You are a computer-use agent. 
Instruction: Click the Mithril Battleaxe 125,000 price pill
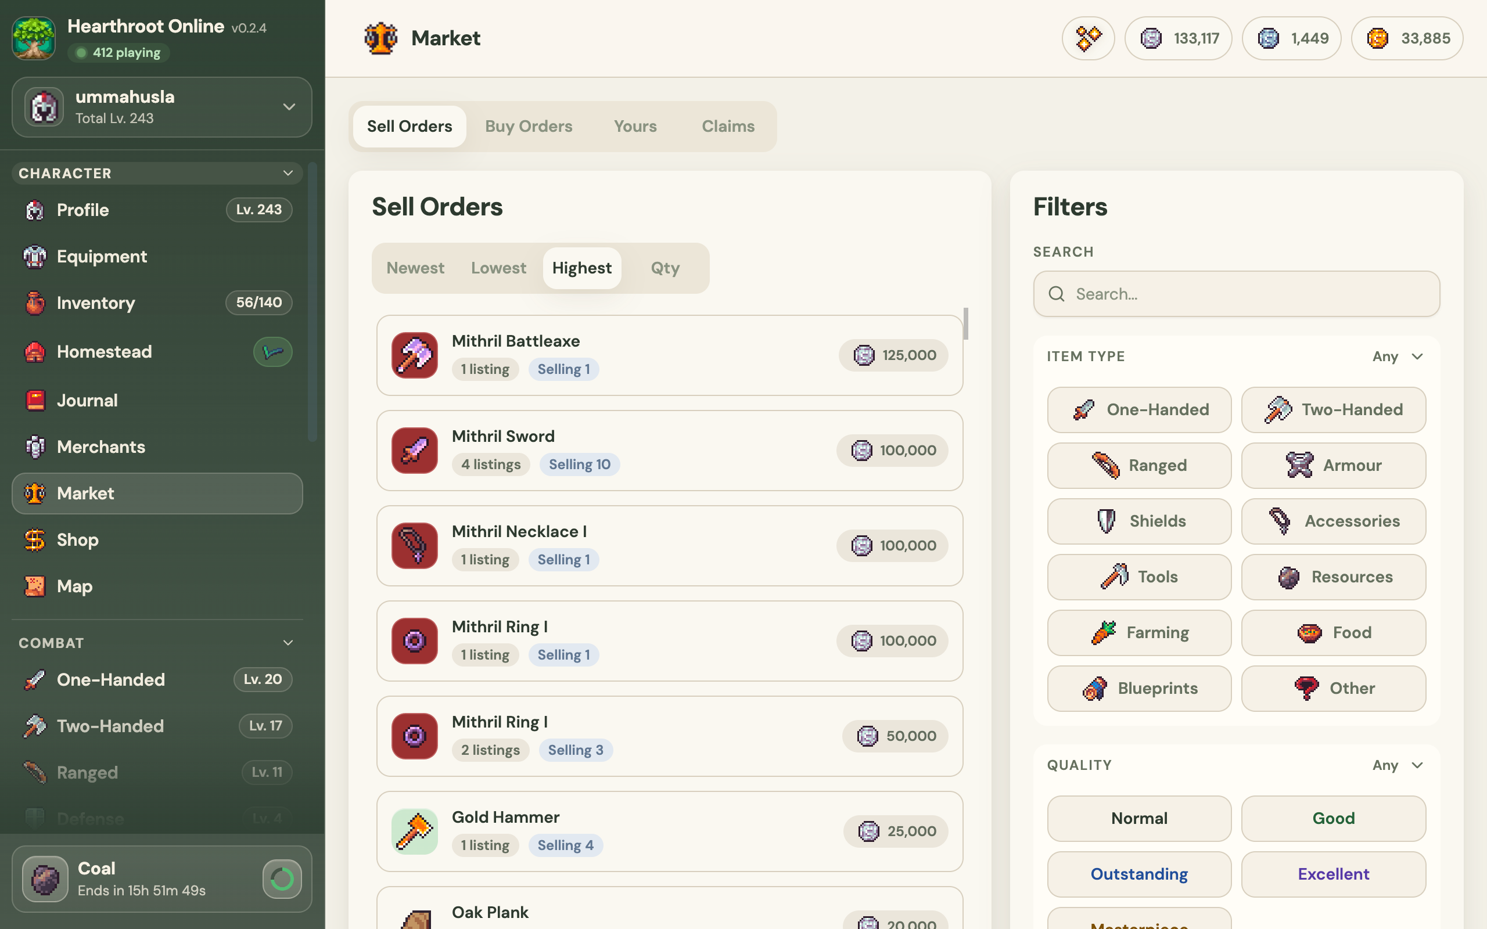[x=893, y=355]
